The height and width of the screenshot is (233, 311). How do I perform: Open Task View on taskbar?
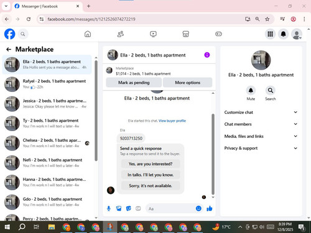(x=37, y=227)
